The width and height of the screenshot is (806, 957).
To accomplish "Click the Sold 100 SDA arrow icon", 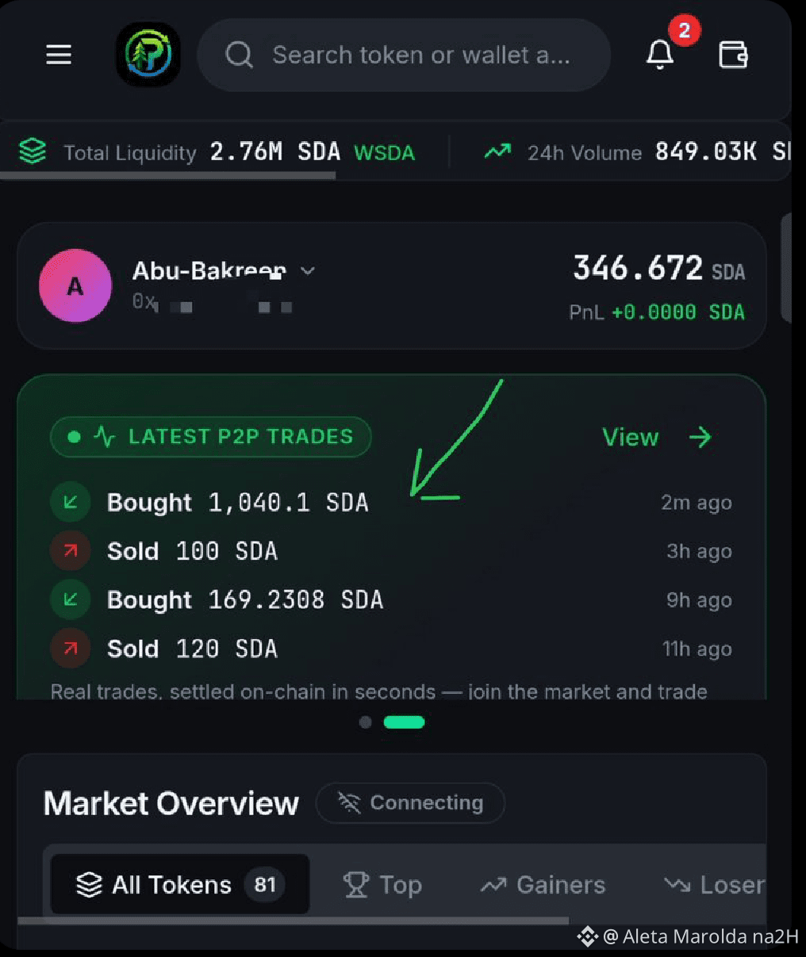I will [71, 551].
